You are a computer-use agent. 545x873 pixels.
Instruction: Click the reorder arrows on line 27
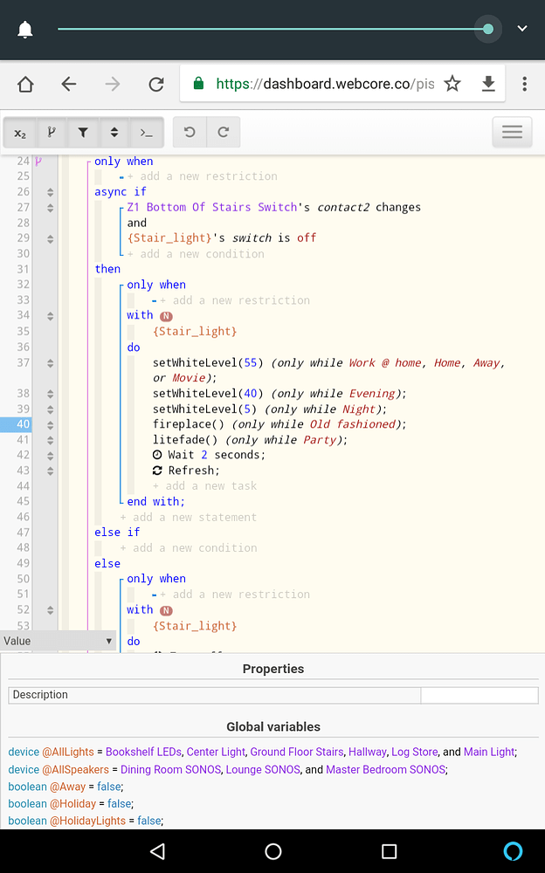tap(50, 208)
